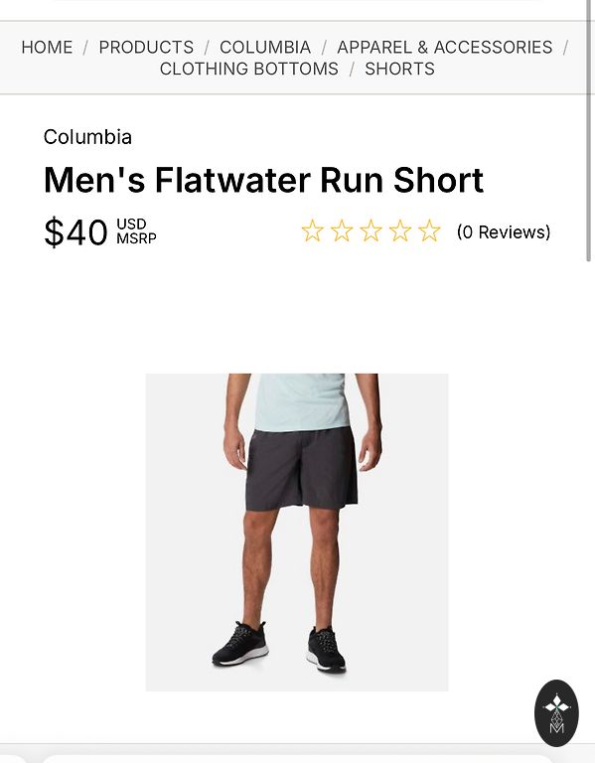Select CLOTHING BOTTOMS breadcrumb

249,69
